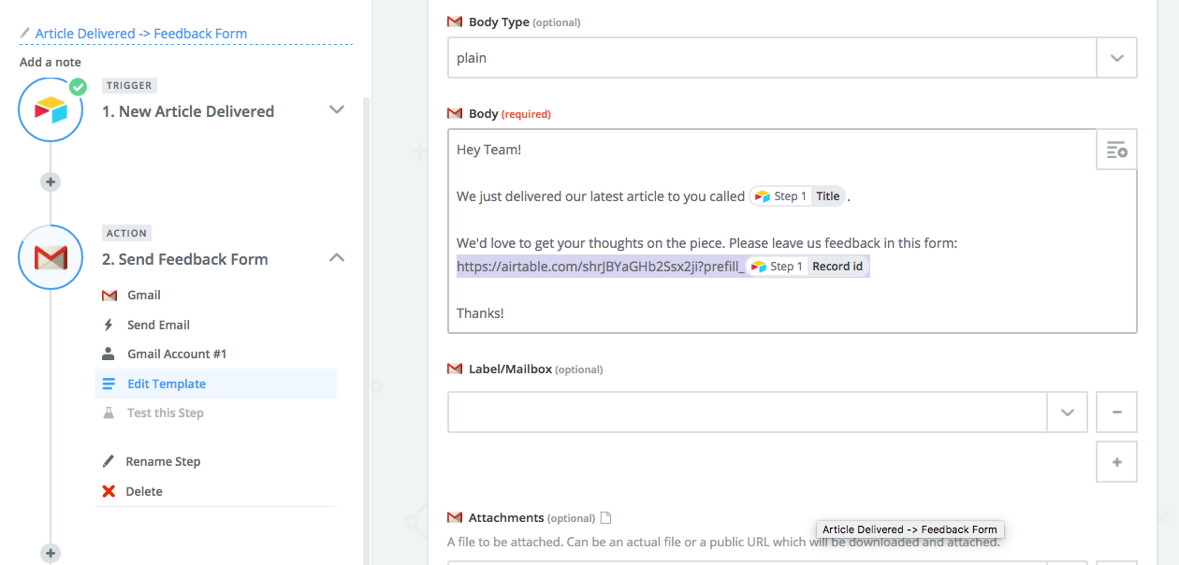This screenshot has height=565, width=1179.
Task: Click pencil icon beside Zap name
Action: click(x=25, y=34)
